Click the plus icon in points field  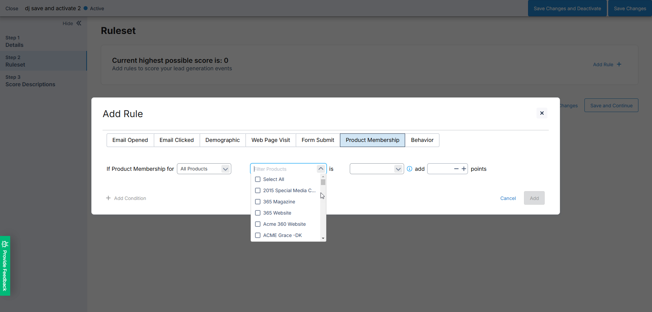pyautogui.click(x=464, y=169)
